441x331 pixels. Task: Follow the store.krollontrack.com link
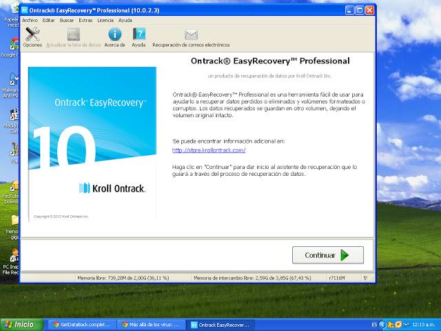click(x=209, y=150)
